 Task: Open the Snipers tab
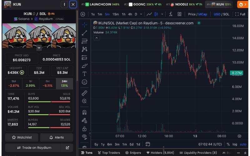click(x=133, y=153)
